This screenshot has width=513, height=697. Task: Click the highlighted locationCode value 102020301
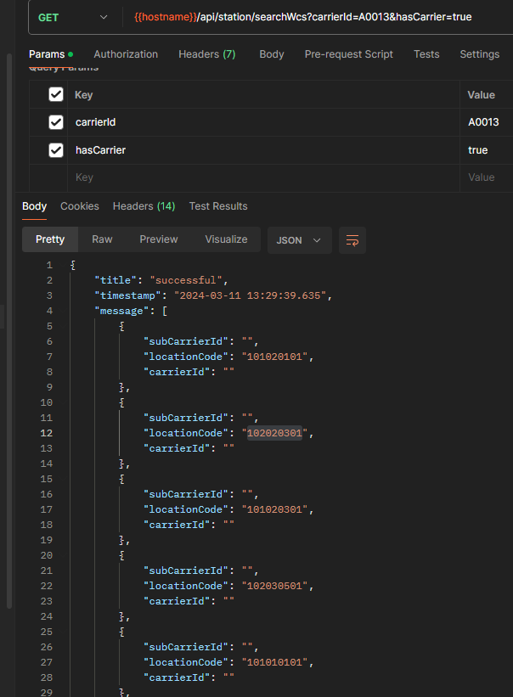coord(274,433)
